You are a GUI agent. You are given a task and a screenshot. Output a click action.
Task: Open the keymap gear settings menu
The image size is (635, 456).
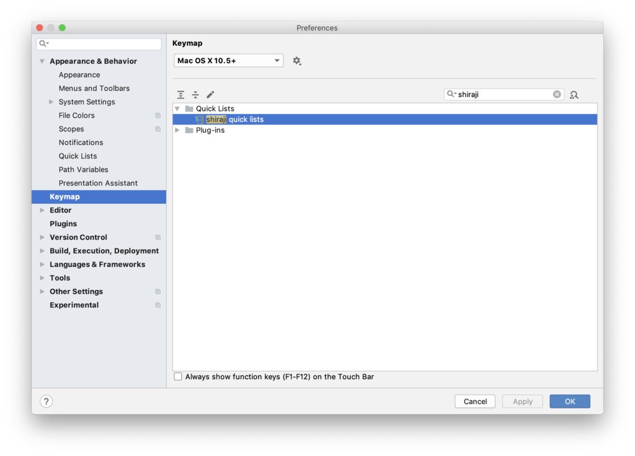(297, 61)
